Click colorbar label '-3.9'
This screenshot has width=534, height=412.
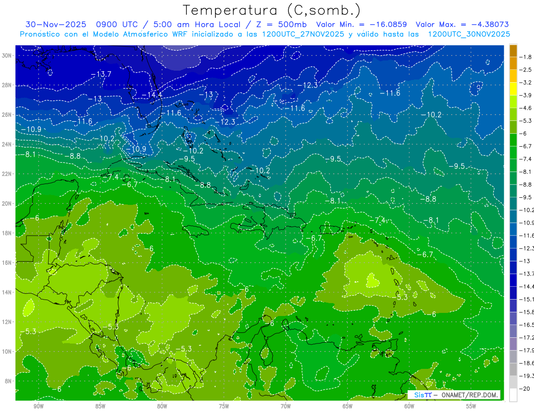[527, 95]
